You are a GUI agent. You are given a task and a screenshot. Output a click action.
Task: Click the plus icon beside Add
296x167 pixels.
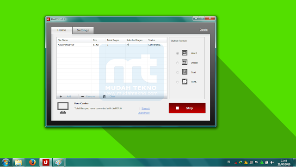(61, 96)
